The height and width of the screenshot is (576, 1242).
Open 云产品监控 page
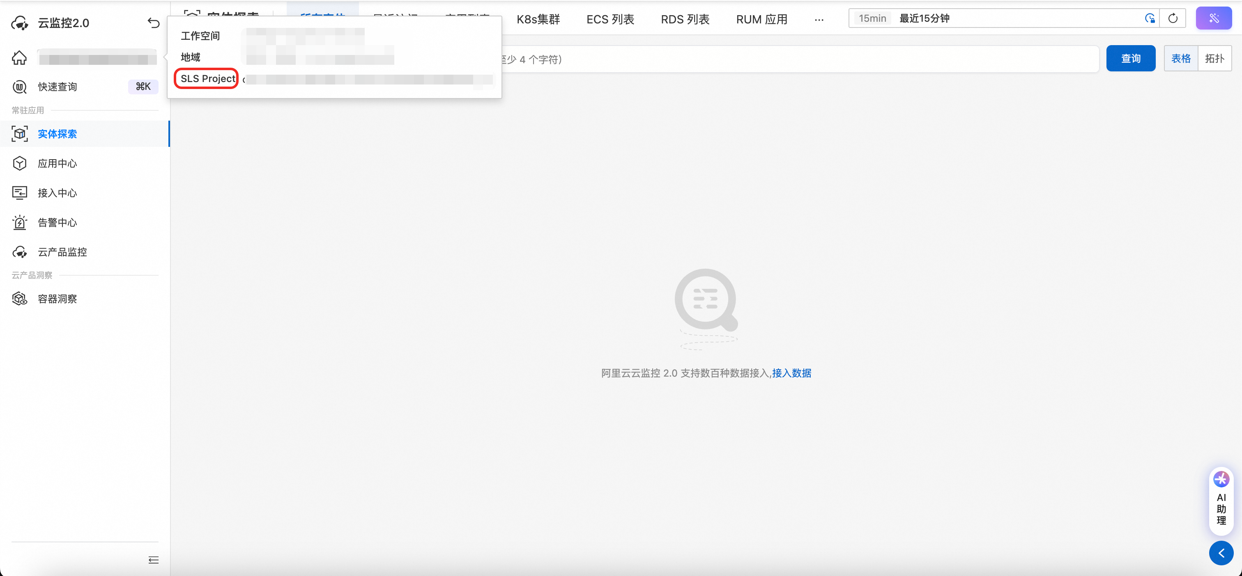point(62,252)
